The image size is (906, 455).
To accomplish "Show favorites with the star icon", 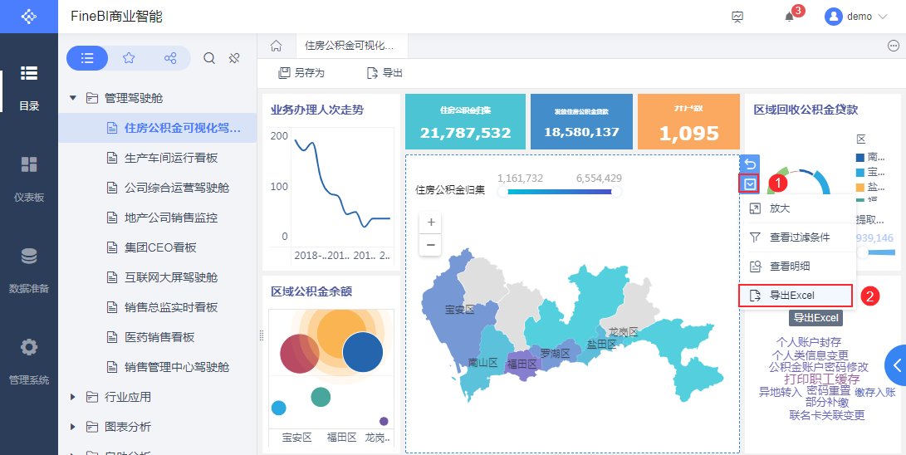I will point(128,58).
